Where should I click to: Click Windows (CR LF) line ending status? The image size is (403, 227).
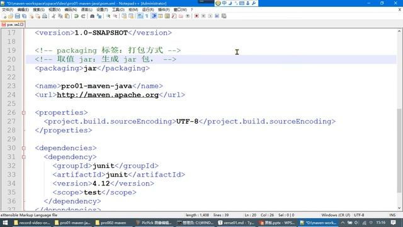coord(336,215)
